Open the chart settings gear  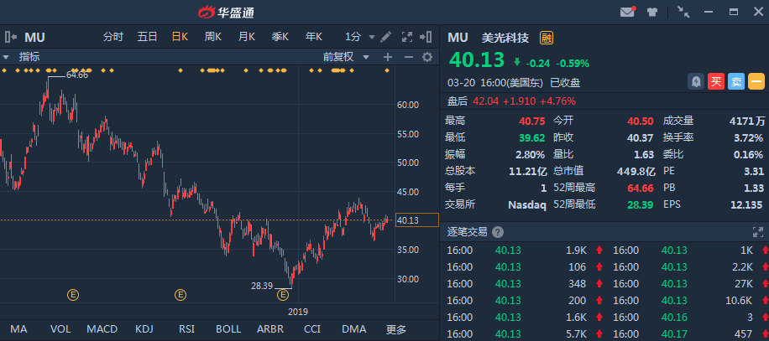(x=427, y=57)
